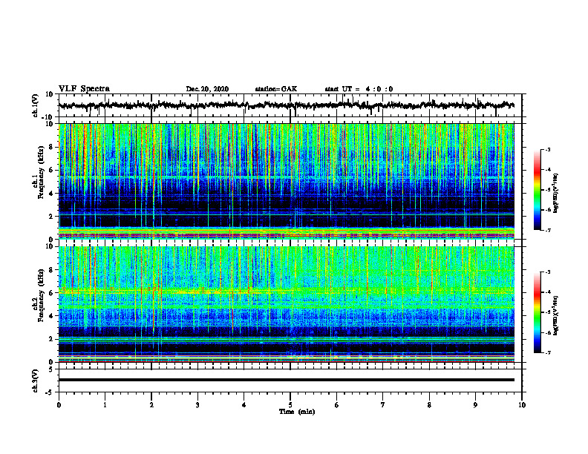Click the "Time (min)" axis title
Viewport: 588px width, 454px height.
297,412
